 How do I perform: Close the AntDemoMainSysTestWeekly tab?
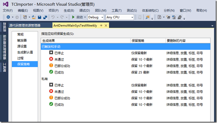click(106, 25)
